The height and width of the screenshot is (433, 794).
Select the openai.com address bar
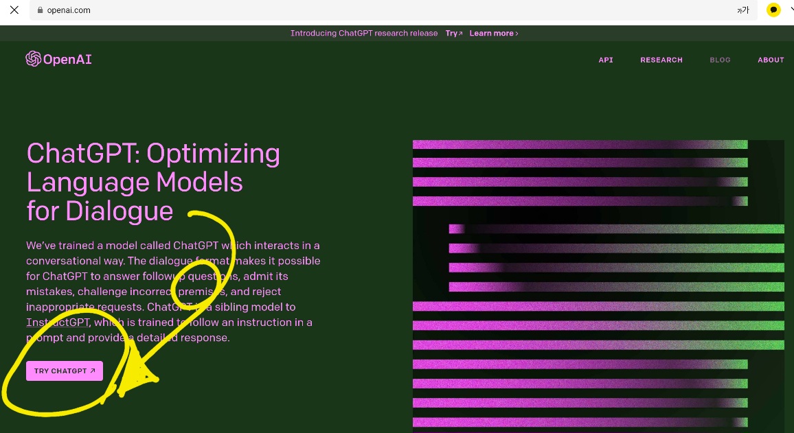tap(393, 10)
